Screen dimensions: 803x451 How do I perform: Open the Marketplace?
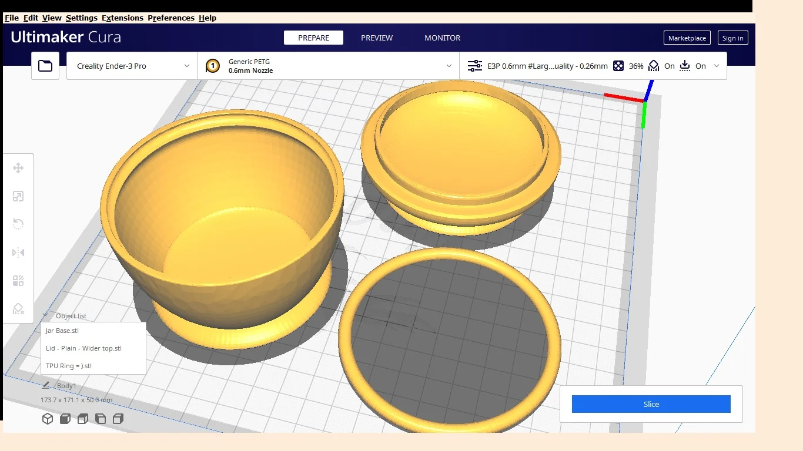coord(687,38)
